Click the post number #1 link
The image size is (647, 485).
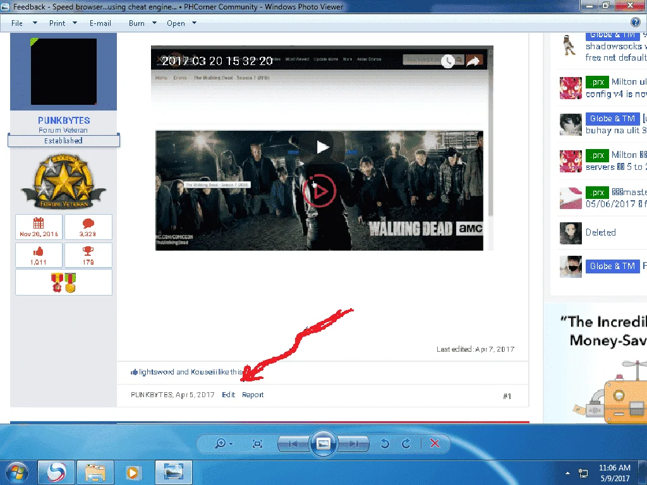click(507, 396)
